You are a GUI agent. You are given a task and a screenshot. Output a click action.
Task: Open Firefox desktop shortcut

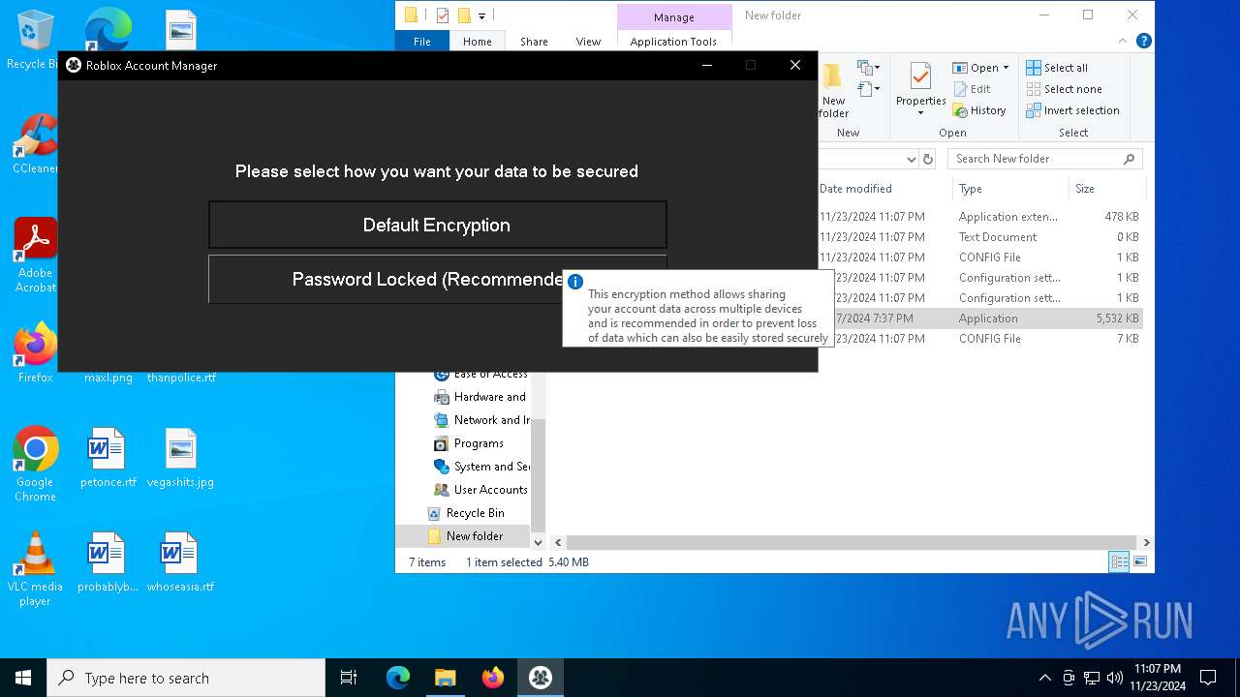35,352
